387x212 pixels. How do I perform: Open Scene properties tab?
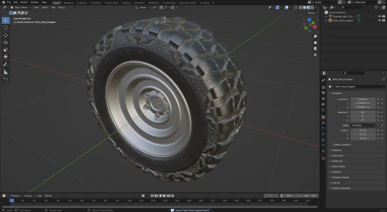click(323, 104)
